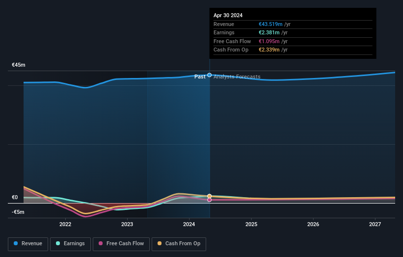Click the teal Earnings legend dot
The height and width of the screenshot is (257, 403).
pos(58,243)
